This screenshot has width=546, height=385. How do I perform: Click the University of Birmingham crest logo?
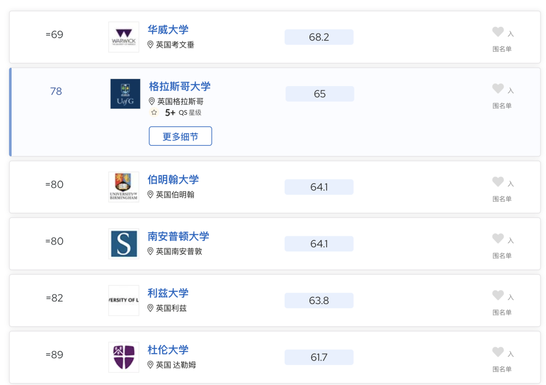coord(124,187)
